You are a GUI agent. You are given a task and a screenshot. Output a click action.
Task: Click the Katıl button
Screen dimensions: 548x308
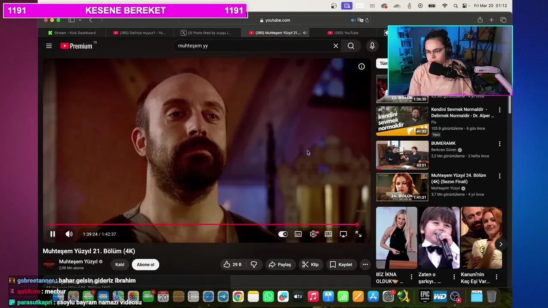point(120,264)
